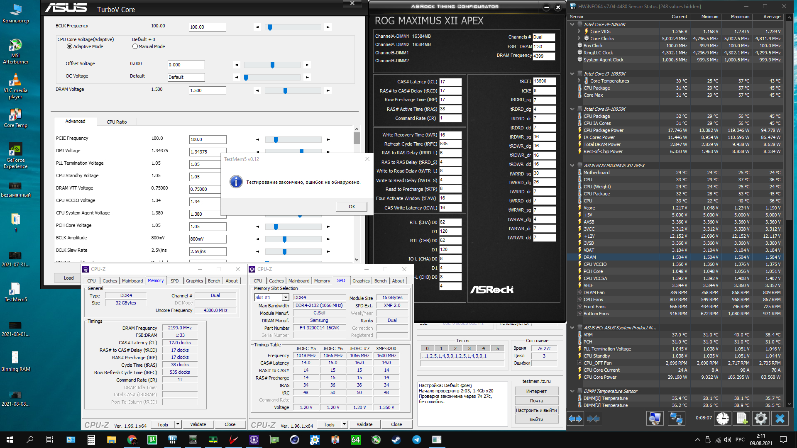797x448 pixels.
Task: Open HWiNFO sensor settings gear icon
Action: coord(760,419)
